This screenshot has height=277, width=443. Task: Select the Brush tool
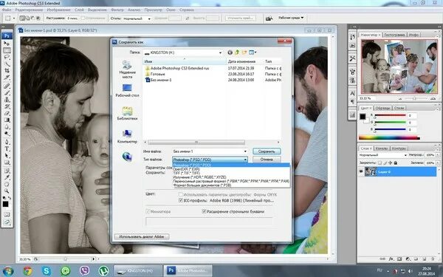coord(7,93)
